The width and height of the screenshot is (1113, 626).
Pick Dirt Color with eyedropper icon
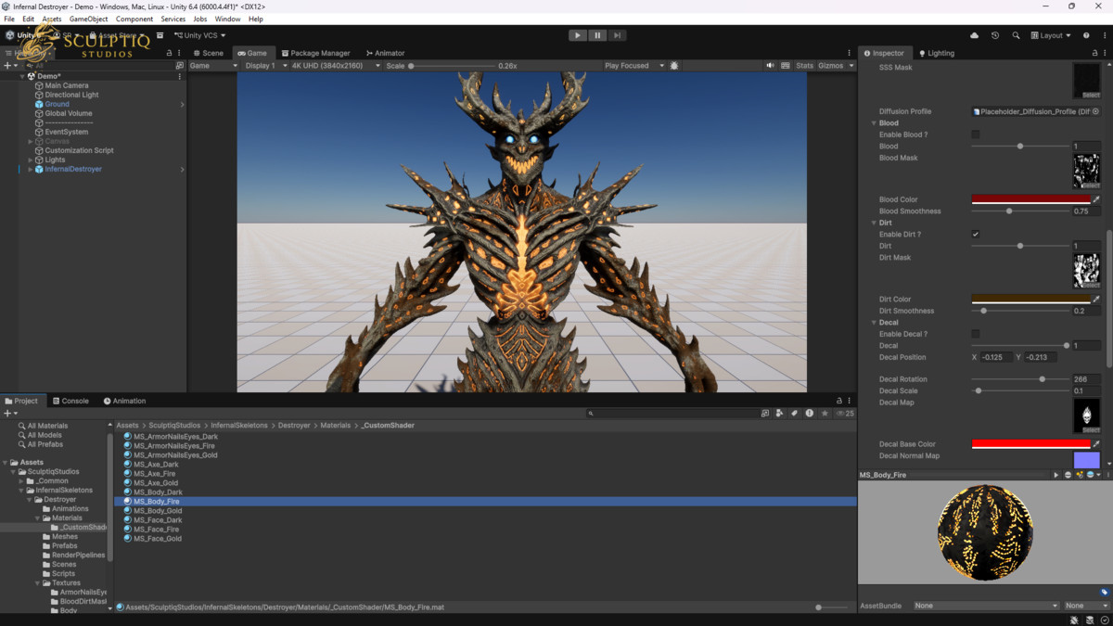point(1096,300)
